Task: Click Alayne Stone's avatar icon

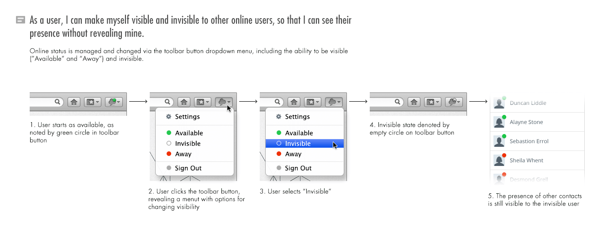Action: [x=499, y=123]
